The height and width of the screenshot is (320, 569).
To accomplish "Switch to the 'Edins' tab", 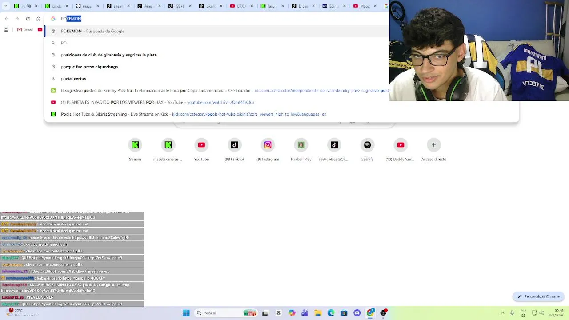I will (x=333, y=6).
